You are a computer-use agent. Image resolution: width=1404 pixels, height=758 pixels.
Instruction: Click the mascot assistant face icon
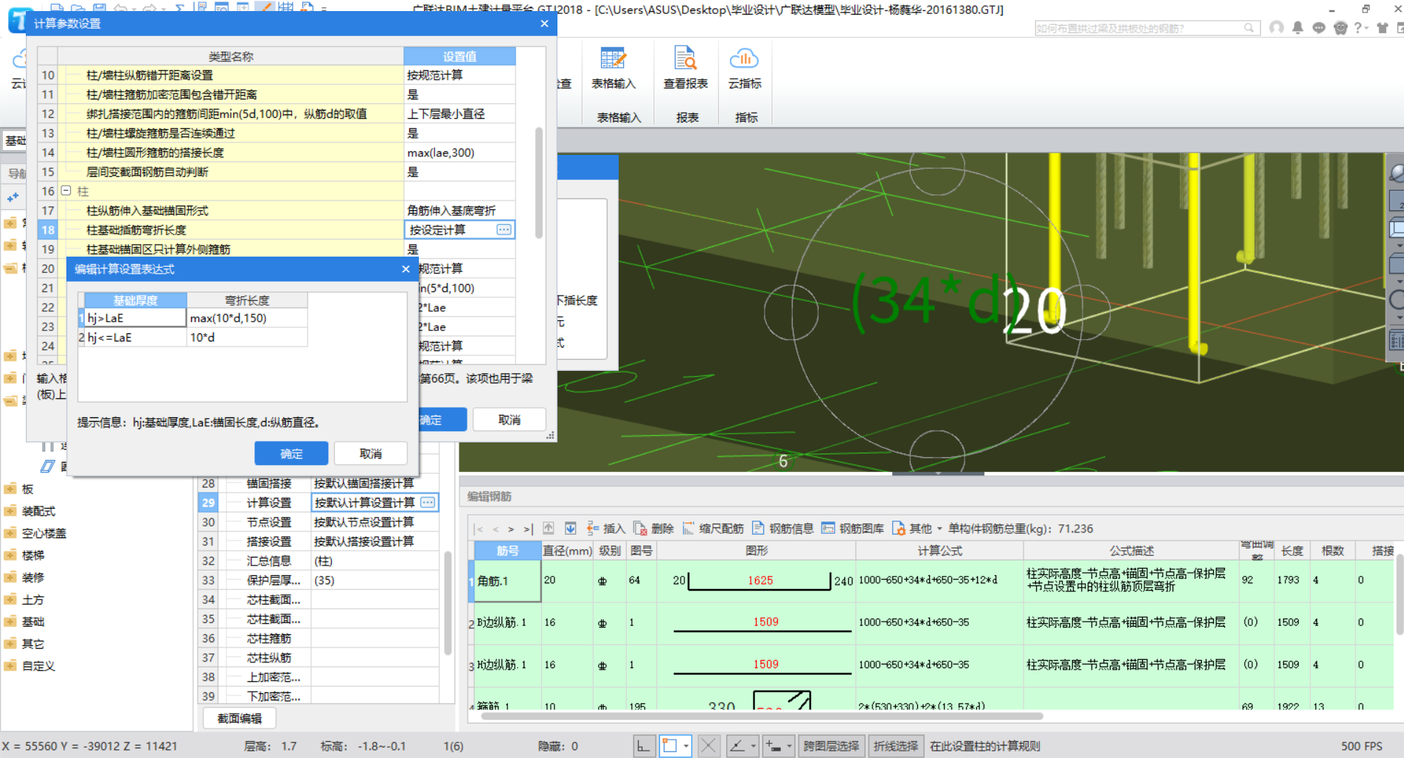(x=1341, y=28)
